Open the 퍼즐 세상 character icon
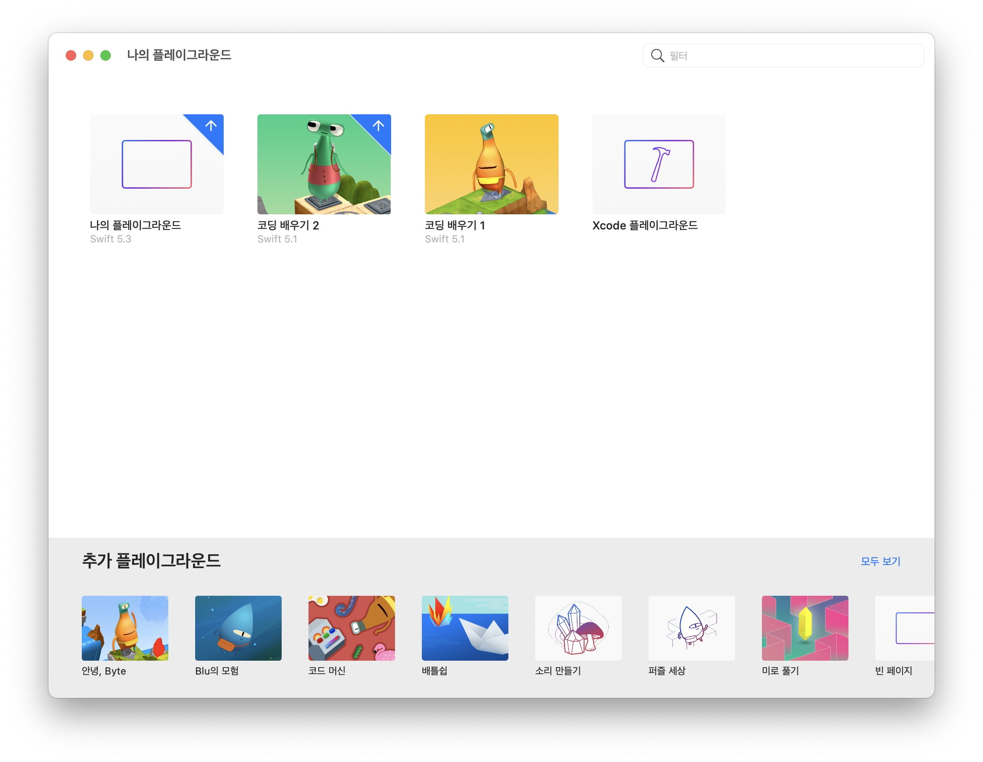Image resolution: width=983 pixels, height=762 pixels. (x=691, y=628)
